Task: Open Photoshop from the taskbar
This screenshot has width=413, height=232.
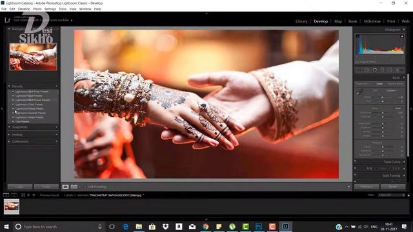Action: (x=259, y=226)
